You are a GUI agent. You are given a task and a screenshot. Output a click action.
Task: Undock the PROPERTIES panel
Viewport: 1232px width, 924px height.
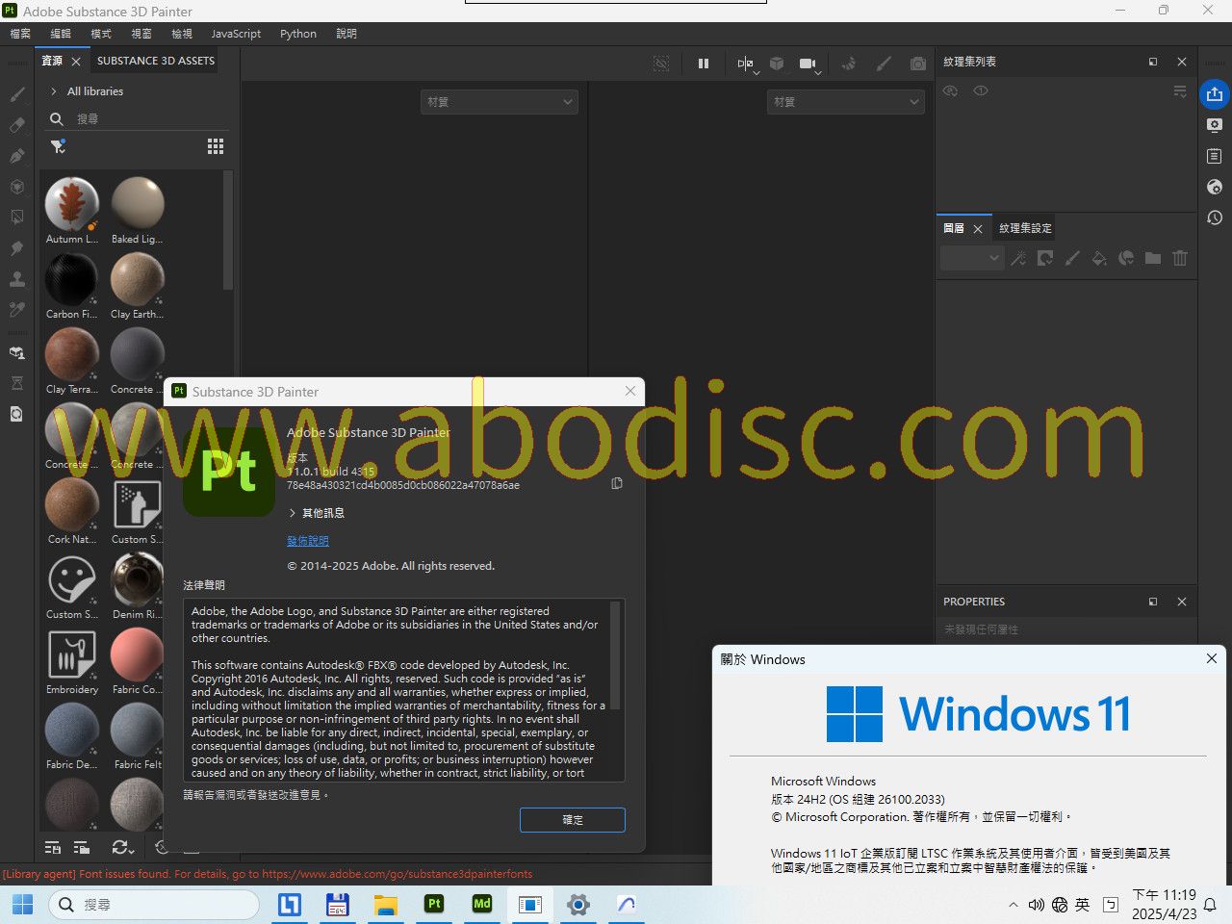[1153, 602]
